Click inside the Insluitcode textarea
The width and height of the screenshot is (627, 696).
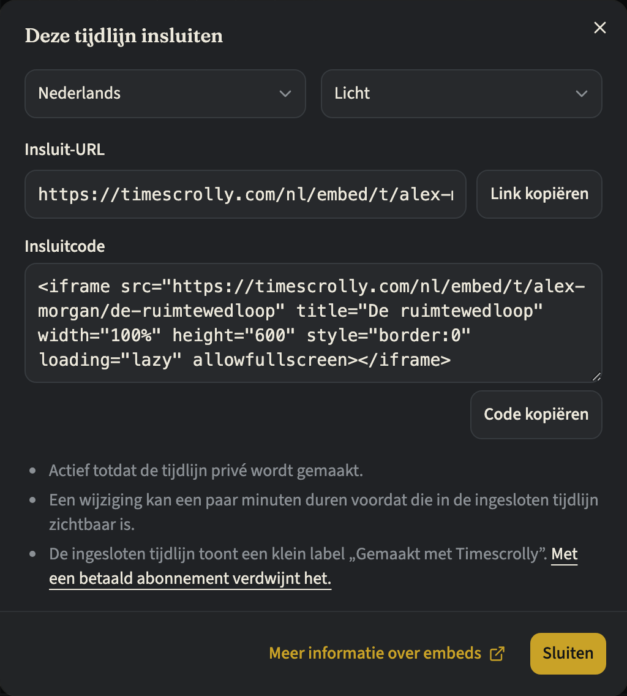(x=313, y=323)
